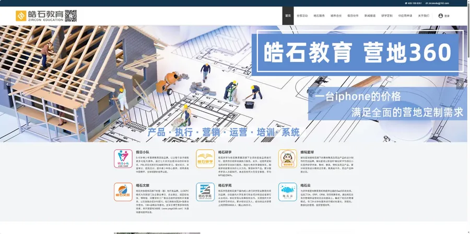The width and height of the screenshot is (470, 234).
Task: Click the QR code beside the logo
Action: (x=70, y=16)
